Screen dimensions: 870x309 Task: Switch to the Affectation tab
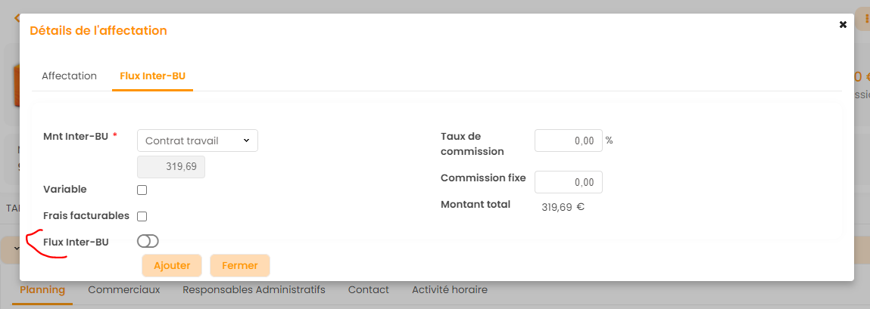tap(69, 76)
